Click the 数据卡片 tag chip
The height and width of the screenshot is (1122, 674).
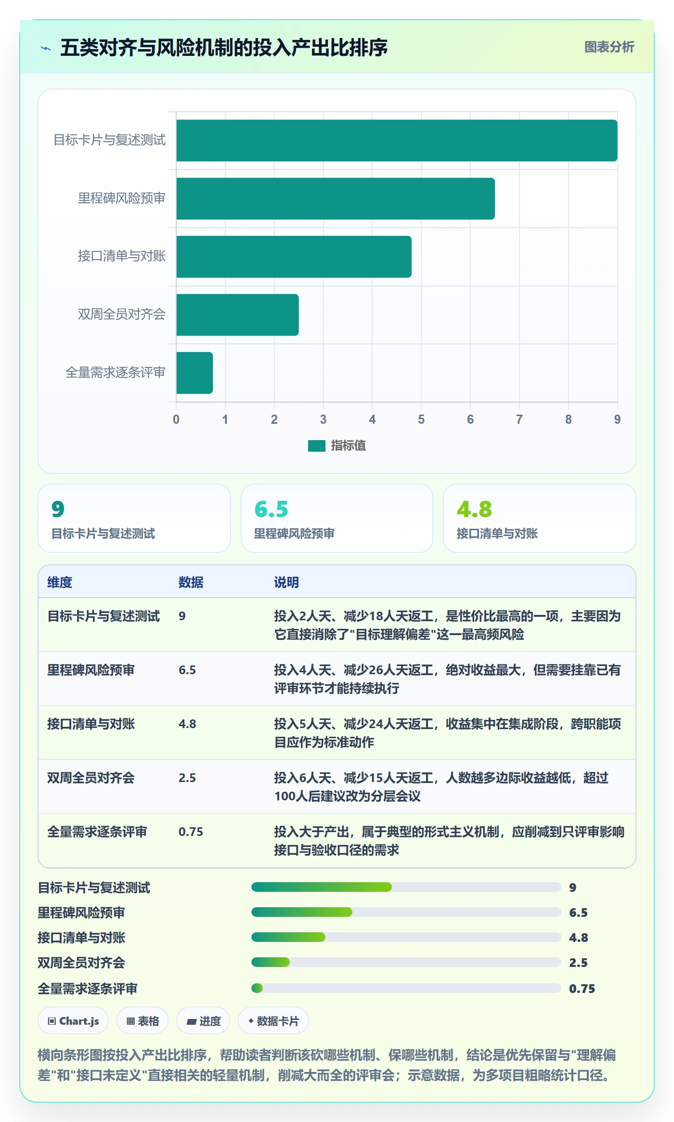click(273, 1021)
